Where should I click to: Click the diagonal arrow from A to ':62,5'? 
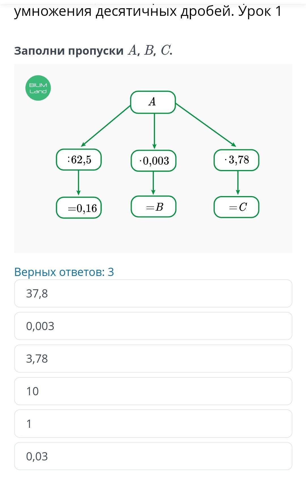pyautogui.click(x=106, y=126)
